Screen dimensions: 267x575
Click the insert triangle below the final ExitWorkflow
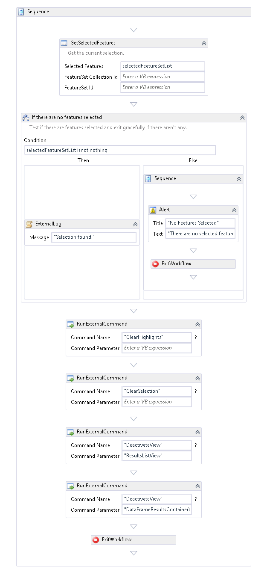click(x=133, y=553)
